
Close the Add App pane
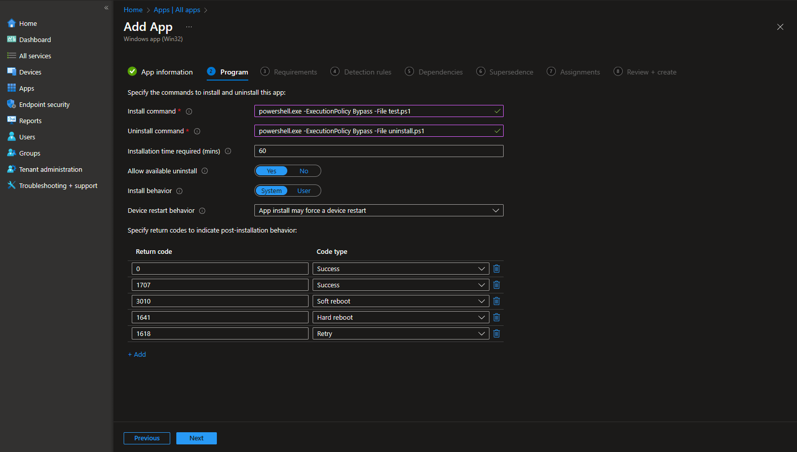click(780, 27)
